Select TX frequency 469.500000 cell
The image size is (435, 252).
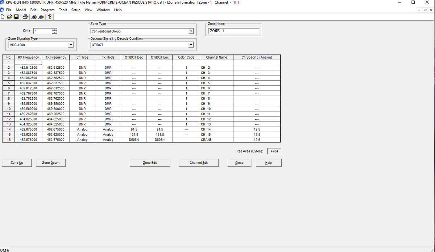[56, 109]
